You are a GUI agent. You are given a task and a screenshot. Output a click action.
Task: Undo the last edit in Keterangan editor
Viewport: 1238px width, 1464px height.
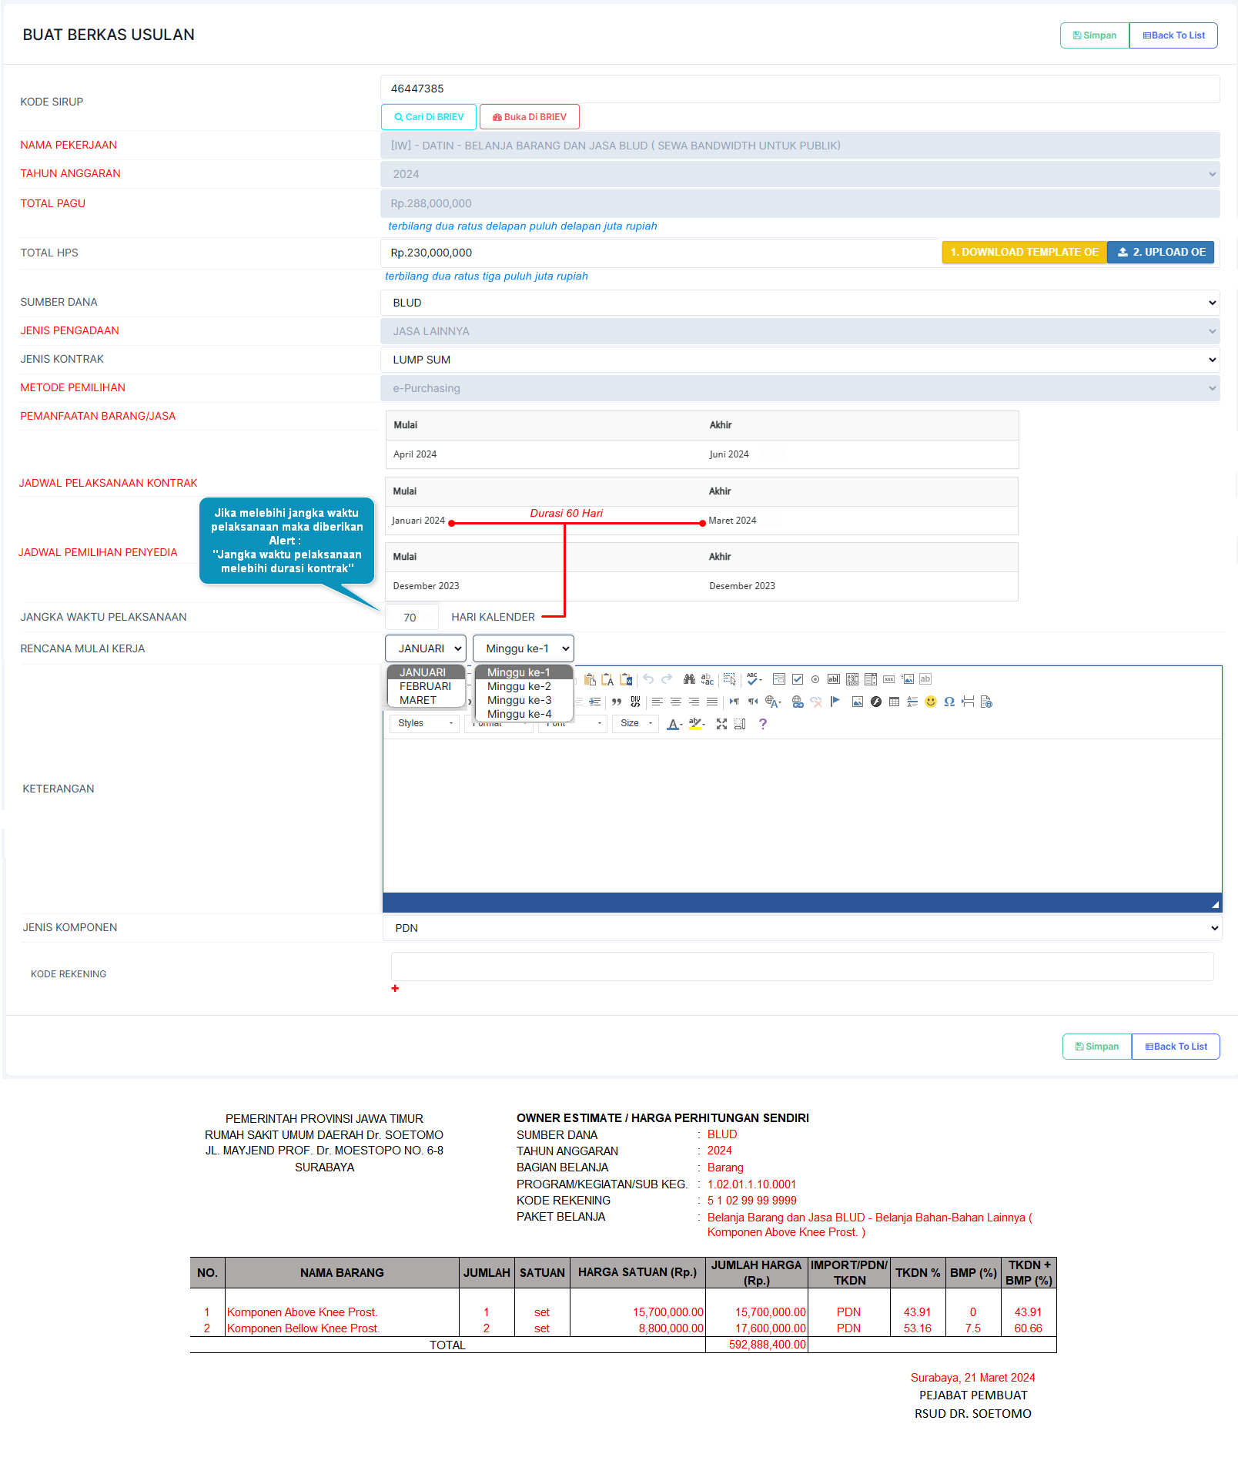tap(648, 679)
